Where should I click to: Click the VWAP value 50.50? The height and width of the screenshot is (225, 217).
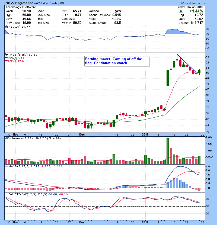[77, 23]
